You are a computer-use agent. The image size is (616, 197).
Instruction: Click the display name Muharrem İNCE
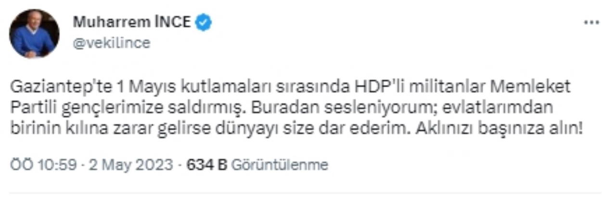132,22
